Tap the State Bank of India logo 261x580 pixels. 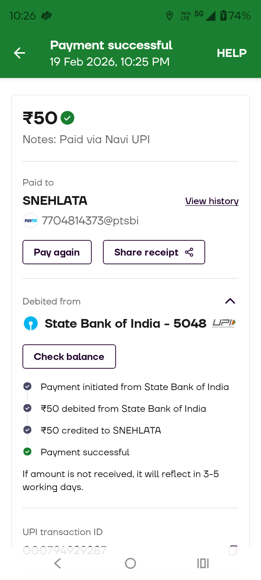click(x=31, y=323)
